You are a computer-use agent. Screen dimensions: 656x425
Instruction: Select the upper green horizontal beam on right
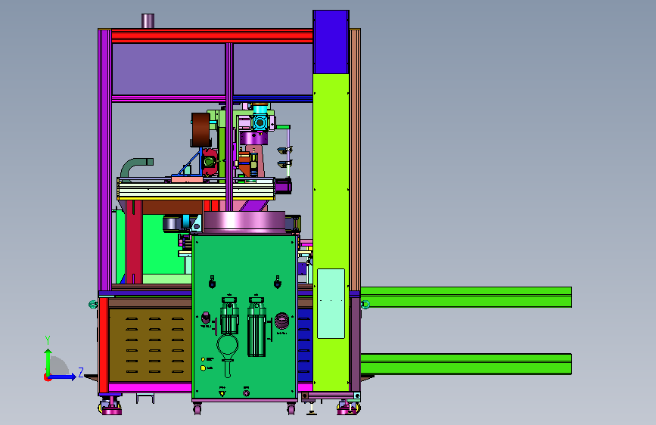click(466, 297)
